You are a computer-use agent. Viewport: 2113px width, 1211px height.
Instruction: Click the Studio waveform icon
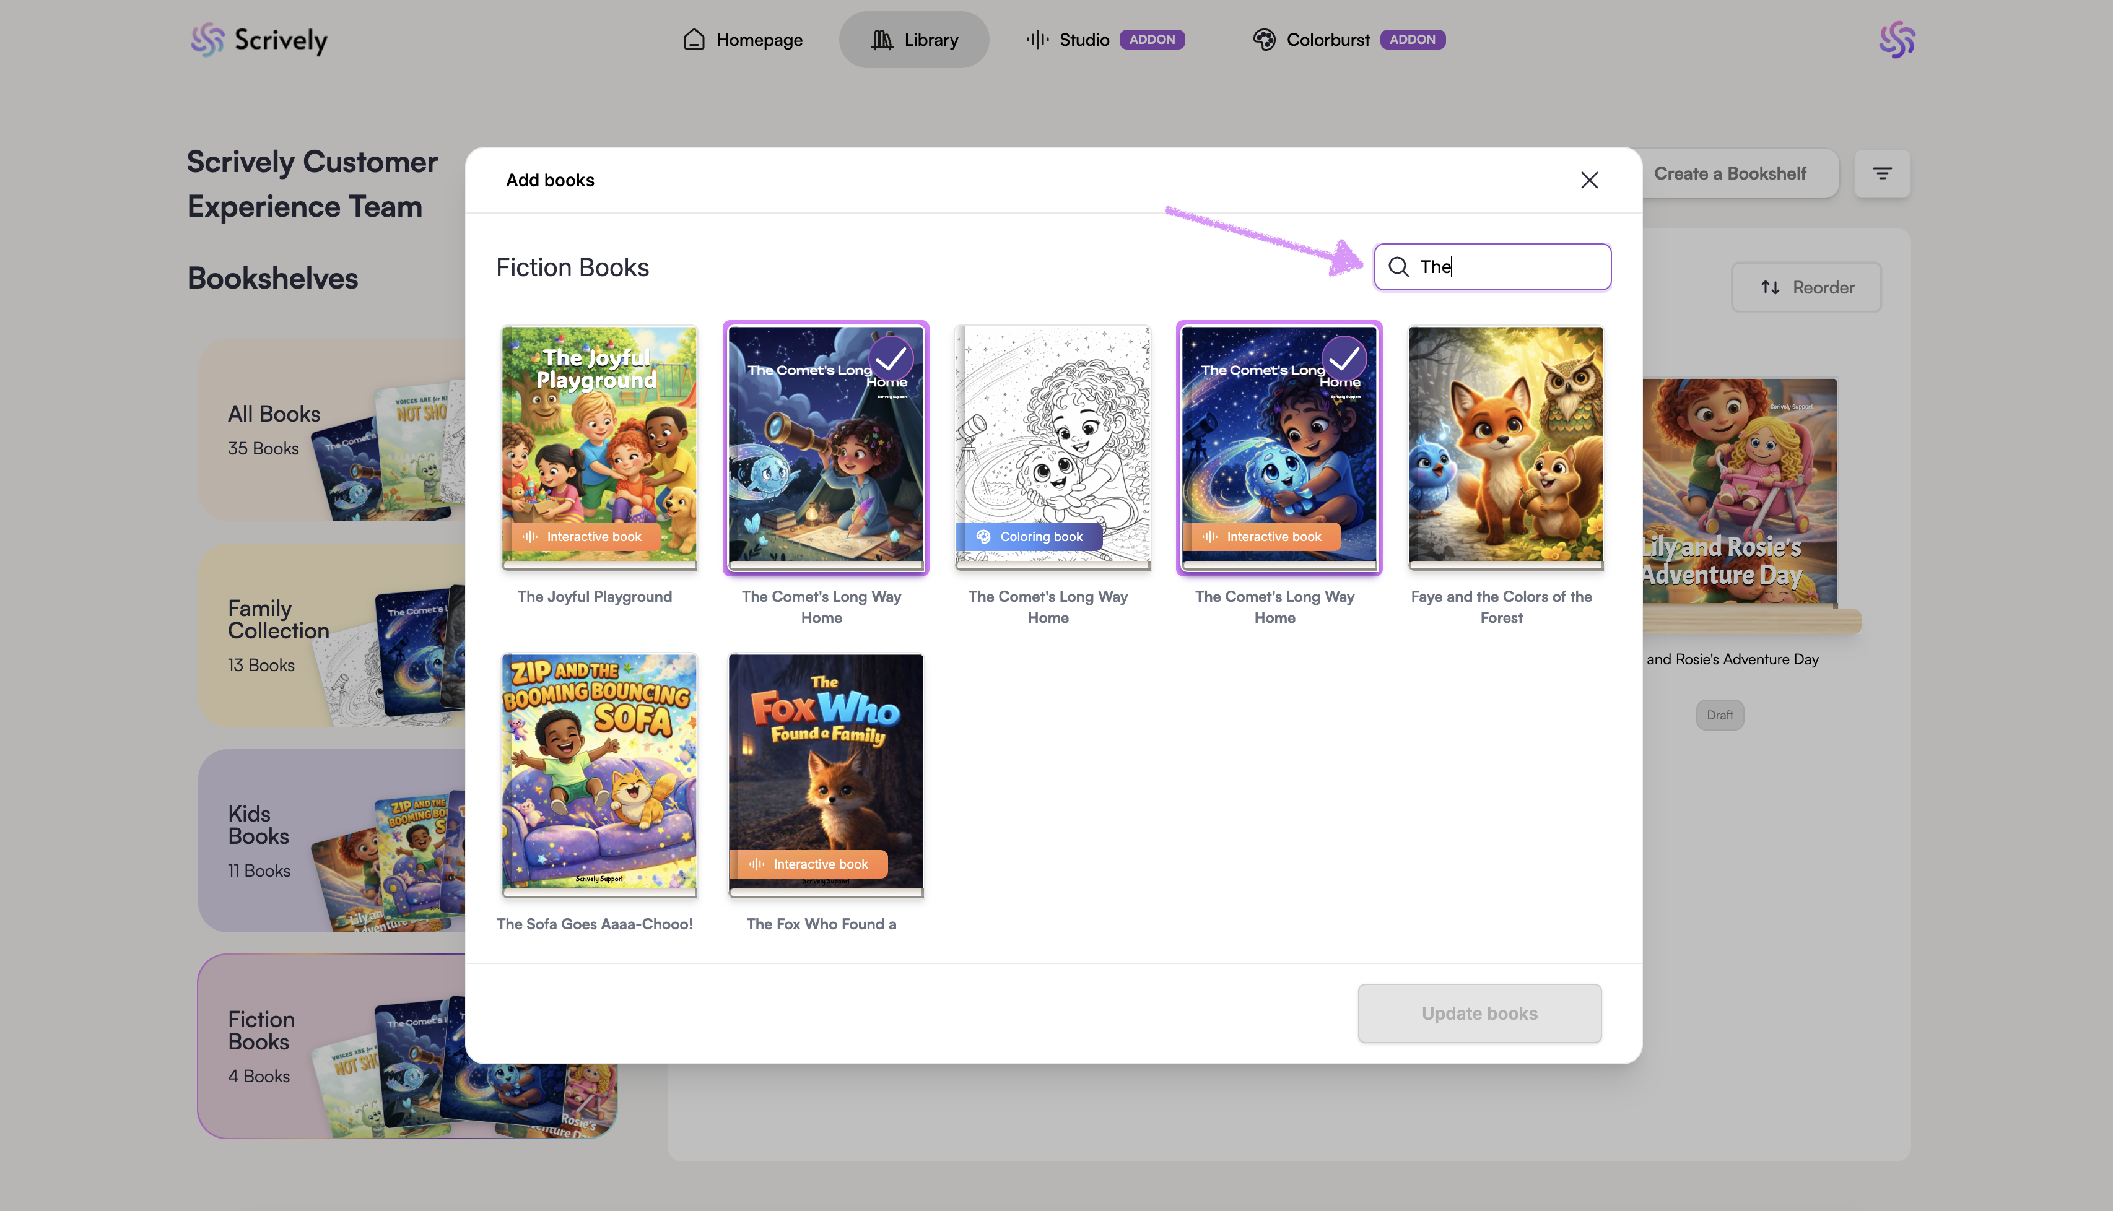click(1037, 39)
